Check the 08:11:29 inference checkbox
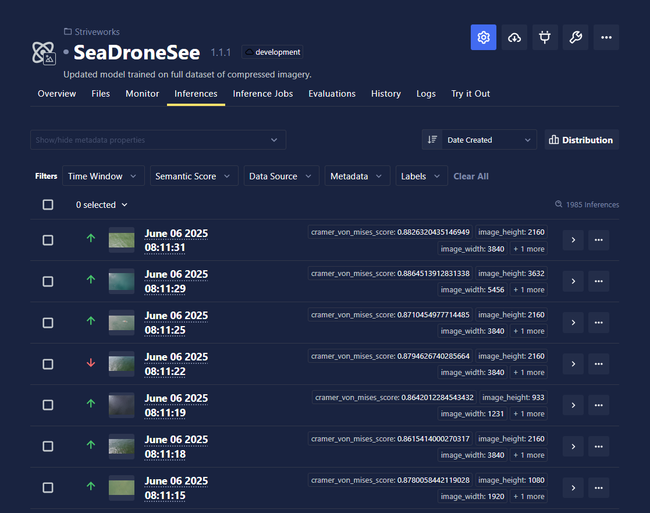650x513 pixels. pos(48,282)
